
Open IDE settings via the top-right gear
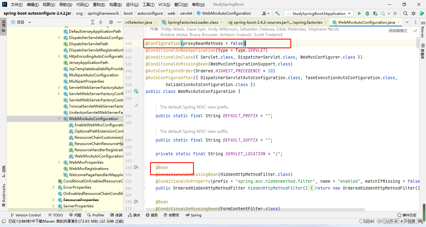click(x=414, y=13)
